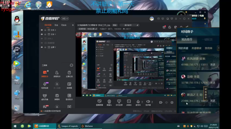Select the 全屏 1 source row

[x=57, y=47]
